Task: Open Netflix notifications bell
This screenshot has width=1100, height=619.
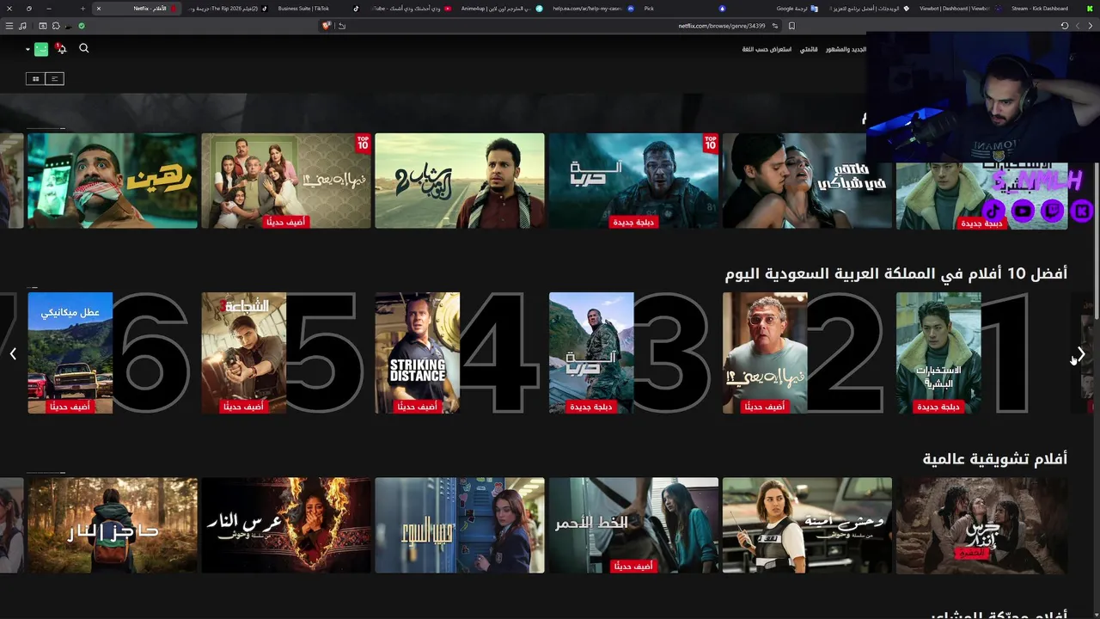Action: (61, 49)
